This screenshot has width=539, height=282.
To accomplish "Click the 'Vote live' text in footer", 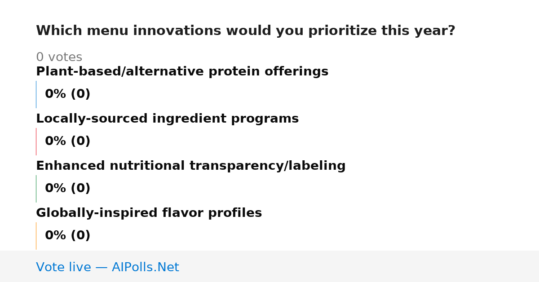I will coord(64,268).
